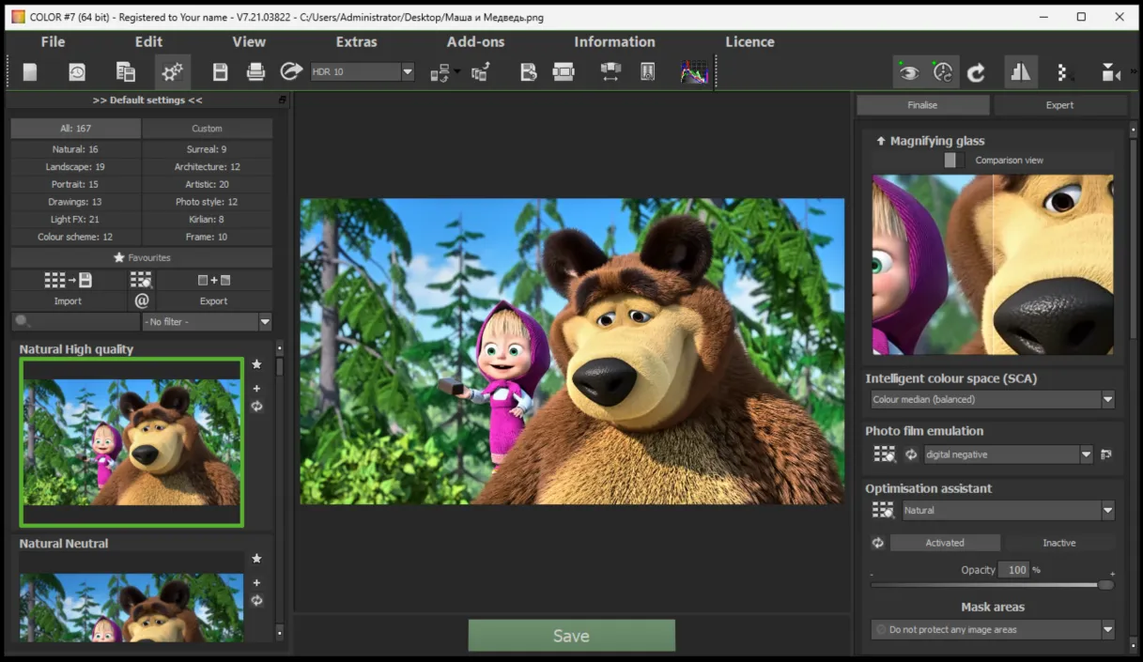Image resolution: width=1143 pixels, height=662 pixels.
Task: Open the Natural optimisation dropdown
Action: [x=1008, y=510]
